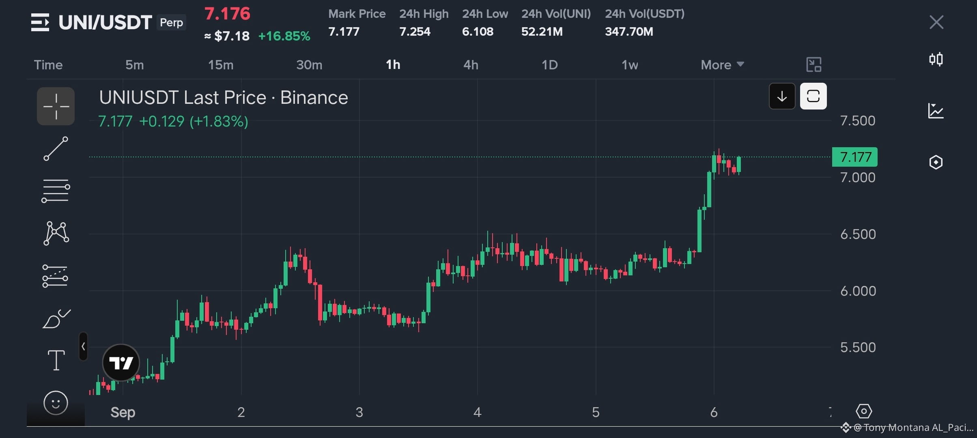Open the forecasting and measurement tools
Viewport: 977px width, 438px height.
coord(55,276)
